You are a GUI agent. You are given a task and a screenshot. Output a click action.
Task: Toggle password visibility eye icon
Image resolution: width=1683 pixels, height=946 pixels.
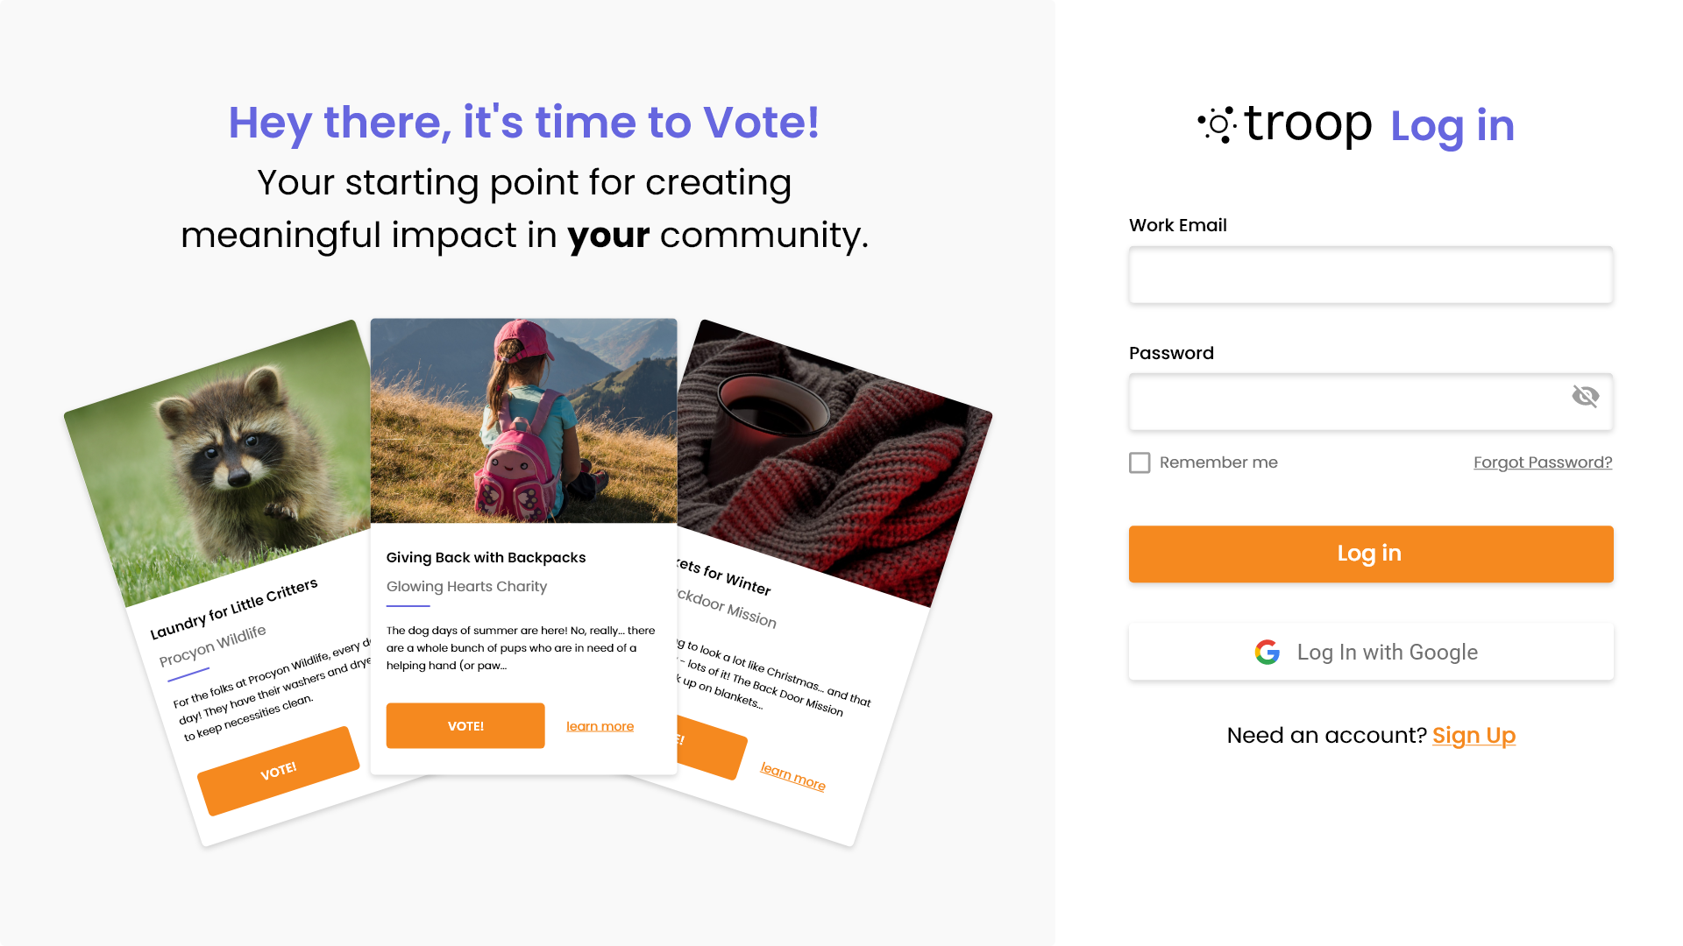click(1585, 397)
